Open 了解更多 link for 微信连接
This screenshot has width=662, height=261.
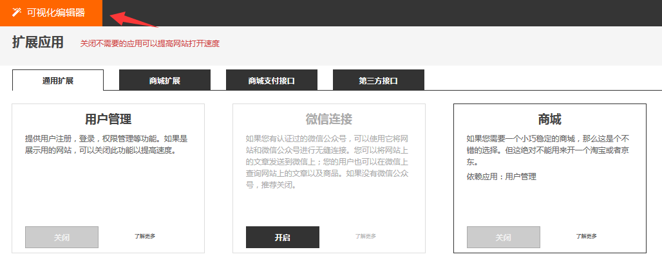tap(366, 237)
